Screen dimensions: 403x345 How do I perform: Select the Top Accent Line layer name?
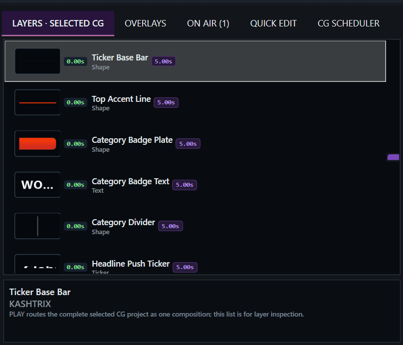pyautogui.click(x=121, y=99)
